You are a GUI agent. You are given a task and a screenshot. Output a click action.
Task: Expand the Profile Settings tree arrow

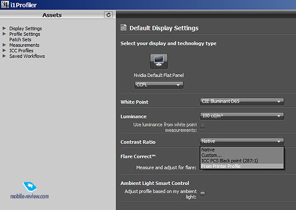(x=4, y=34)
